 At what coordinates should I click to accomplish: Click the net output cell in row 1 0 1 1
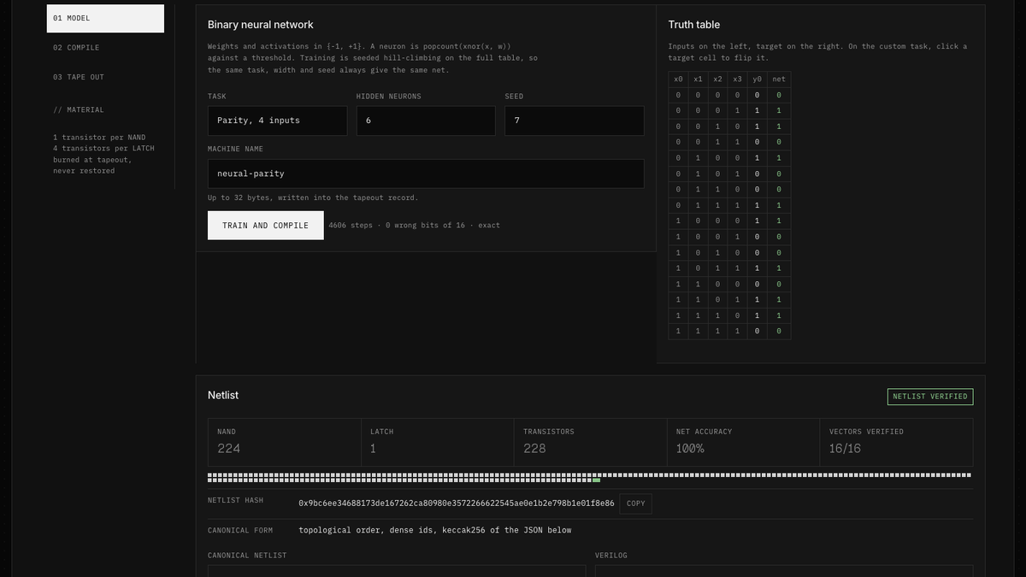coord(779,268)
